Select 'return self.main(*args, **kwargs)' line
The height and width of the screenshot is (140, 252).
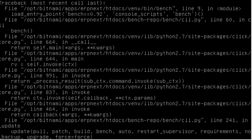tap(63, 48)
